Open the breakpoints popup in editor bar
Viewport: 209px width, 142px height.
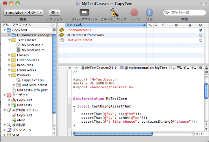179,68
